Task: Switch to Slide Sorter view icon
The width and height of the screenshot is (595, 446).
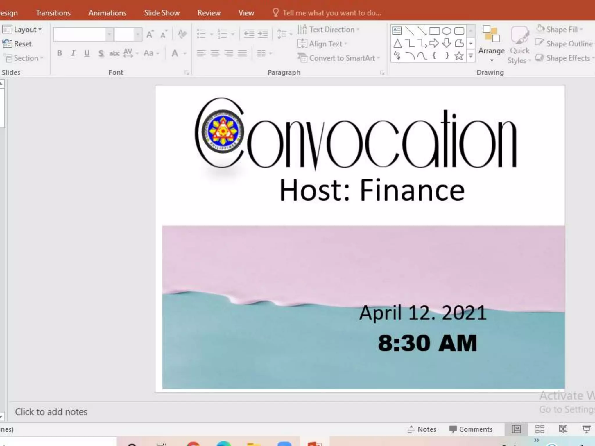Action: pyautogui.click(x=540, y=429)
